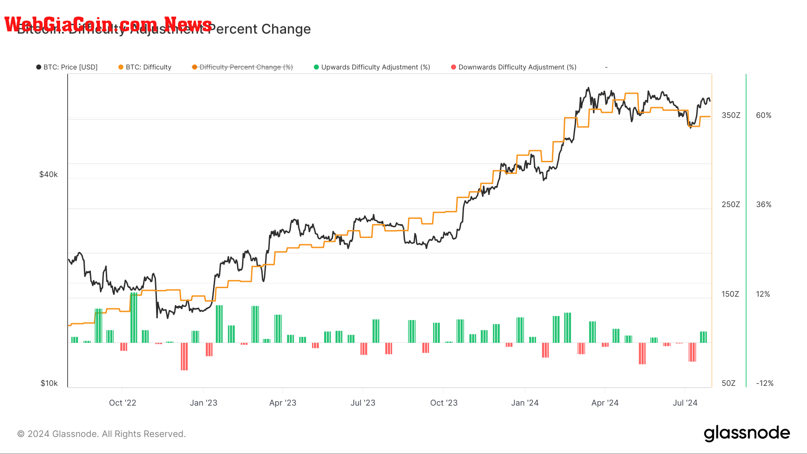
Task: Click the 250Z difficulty axis label
Action: (731, 204)
